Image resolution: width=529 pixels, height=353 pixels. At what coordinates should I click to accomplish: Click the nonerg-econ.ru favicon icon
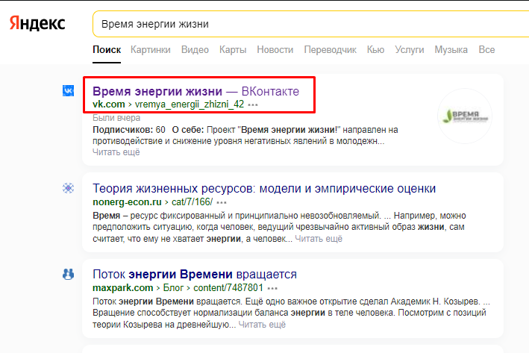68,188
